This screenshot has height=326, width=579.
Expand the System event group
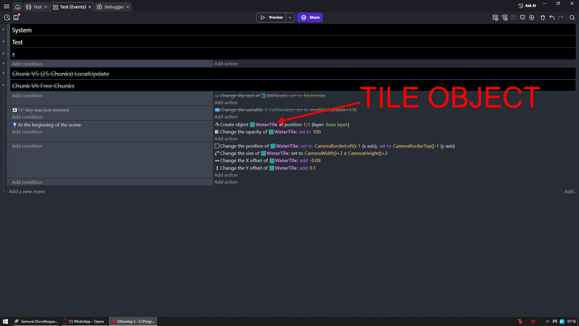tap(3, 29)
